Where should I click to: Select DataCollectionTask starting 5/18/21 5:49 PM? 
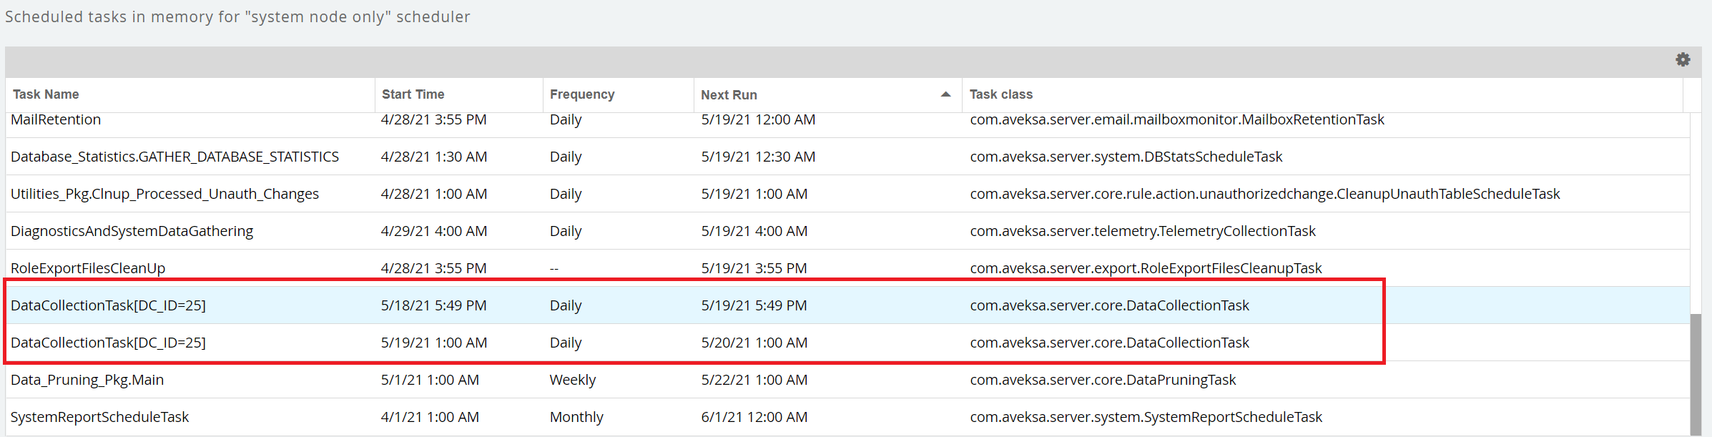tap(108, 305)
